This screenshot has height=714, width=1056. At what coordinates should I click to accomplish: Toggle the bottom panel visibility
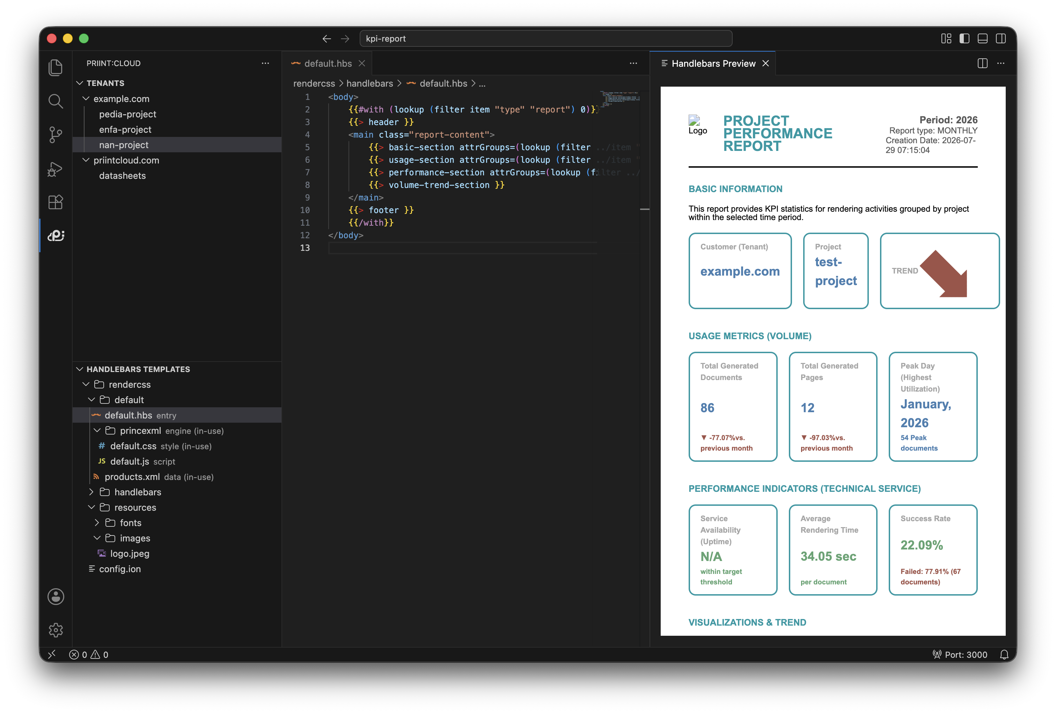(982, 39)
